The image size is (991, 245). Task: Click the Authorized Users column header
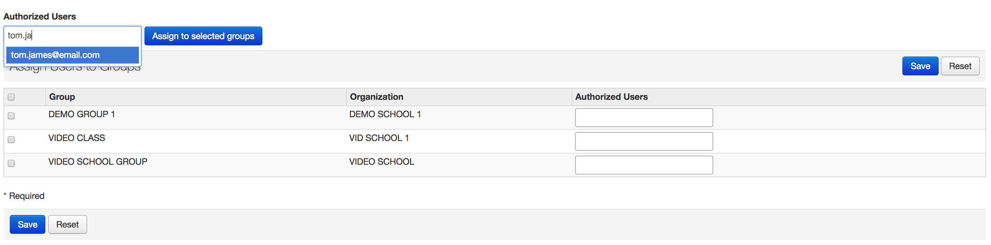[x=611, y=97]
